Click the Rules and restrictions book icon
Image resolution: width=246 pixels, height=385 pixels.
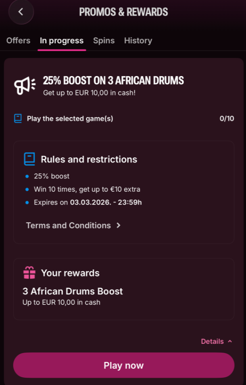click(29, 159)
